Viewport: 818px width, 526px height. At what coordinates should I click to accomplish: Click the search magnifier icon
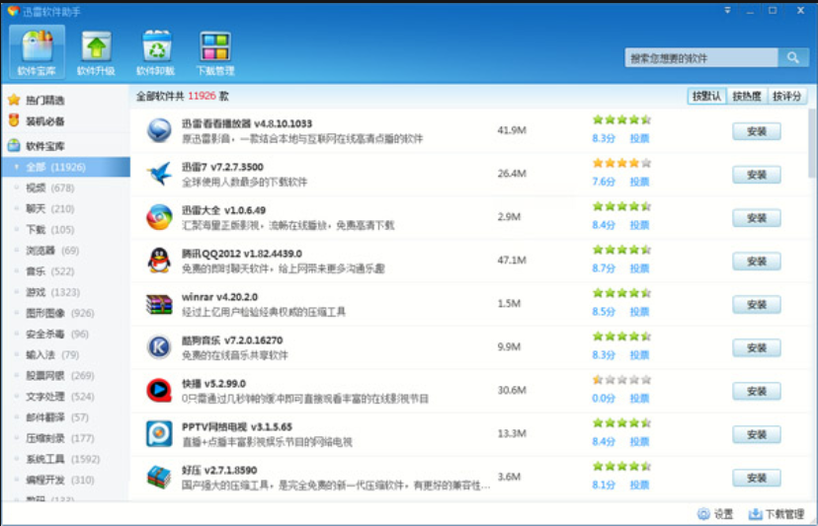pos(793,58)
